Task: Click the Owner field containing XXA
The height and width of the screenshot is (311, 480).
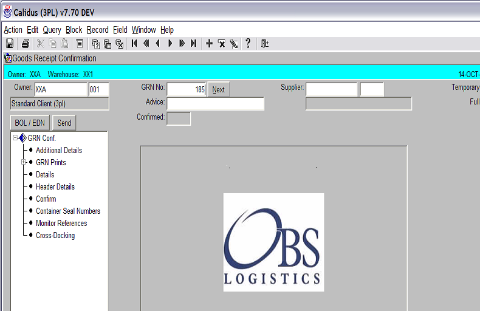Action: [61, 89]
